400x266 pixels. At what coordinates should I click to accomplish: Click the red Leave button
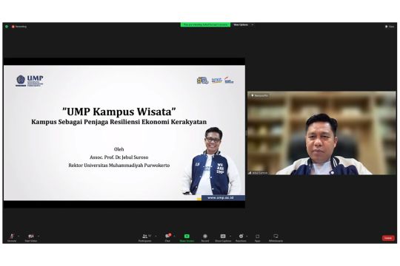388,238
